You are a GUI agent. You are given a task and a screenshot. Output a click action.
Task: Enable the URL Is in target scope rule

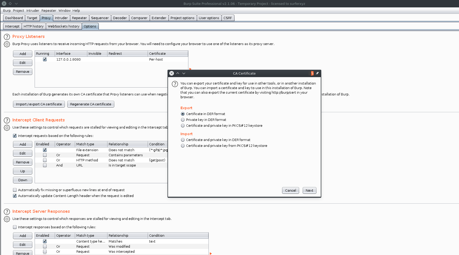pos(45,165)
